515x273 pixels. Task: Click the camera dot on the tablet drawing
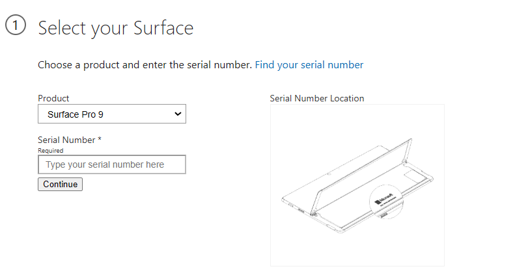click(x=329, y=174)
